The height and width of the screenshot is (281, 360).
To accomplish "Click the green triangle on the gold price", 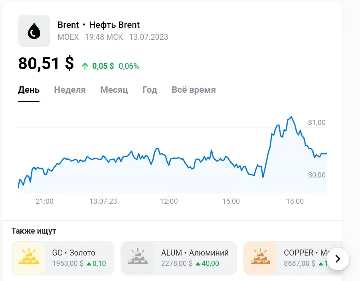I will point(89,264).
